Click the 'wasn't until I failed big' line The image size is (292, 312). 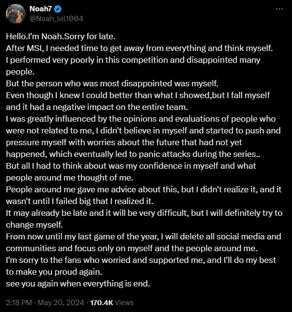pos(80,201)
